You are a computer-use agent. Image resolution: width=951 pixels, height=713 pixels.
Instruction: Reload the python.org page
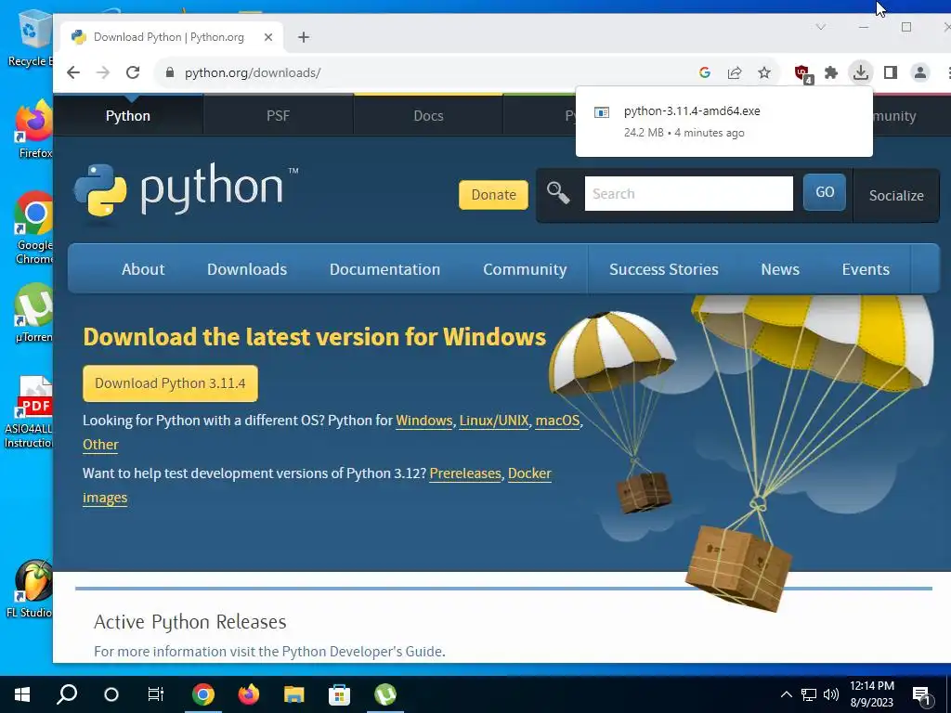click(133, 72)
